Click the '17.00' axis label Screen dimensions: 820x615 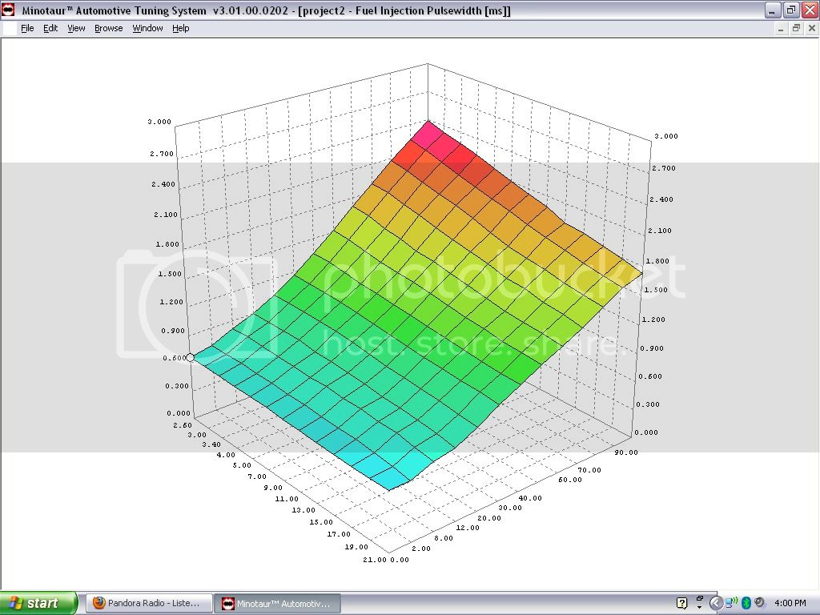[x=339, y=534]
